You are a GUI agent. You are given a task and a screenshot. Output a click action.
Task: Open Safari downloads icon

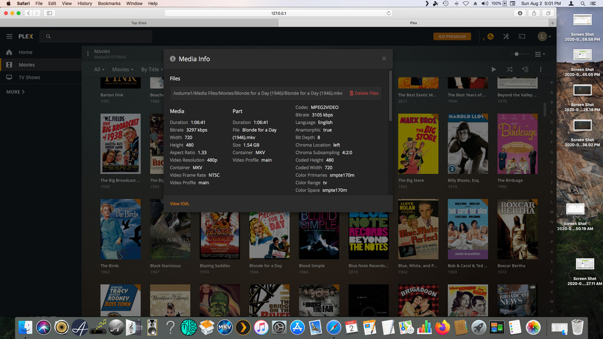(520, 13)
